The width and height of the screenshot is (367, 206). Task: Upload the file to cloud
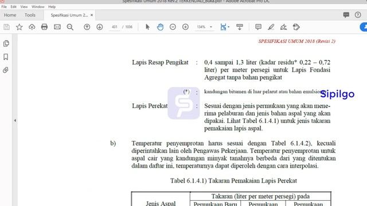point(32,27)
